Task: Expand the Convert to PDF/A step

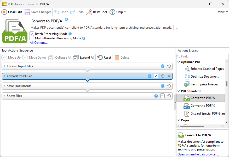Action: click(x=4, y=76)
